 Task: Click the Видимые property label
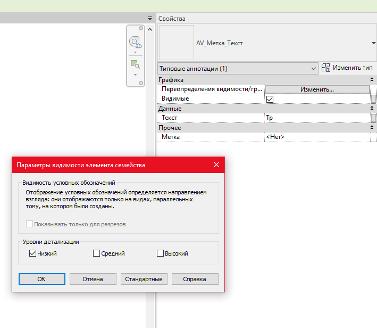pyautogui.click(x=175, y=99)
